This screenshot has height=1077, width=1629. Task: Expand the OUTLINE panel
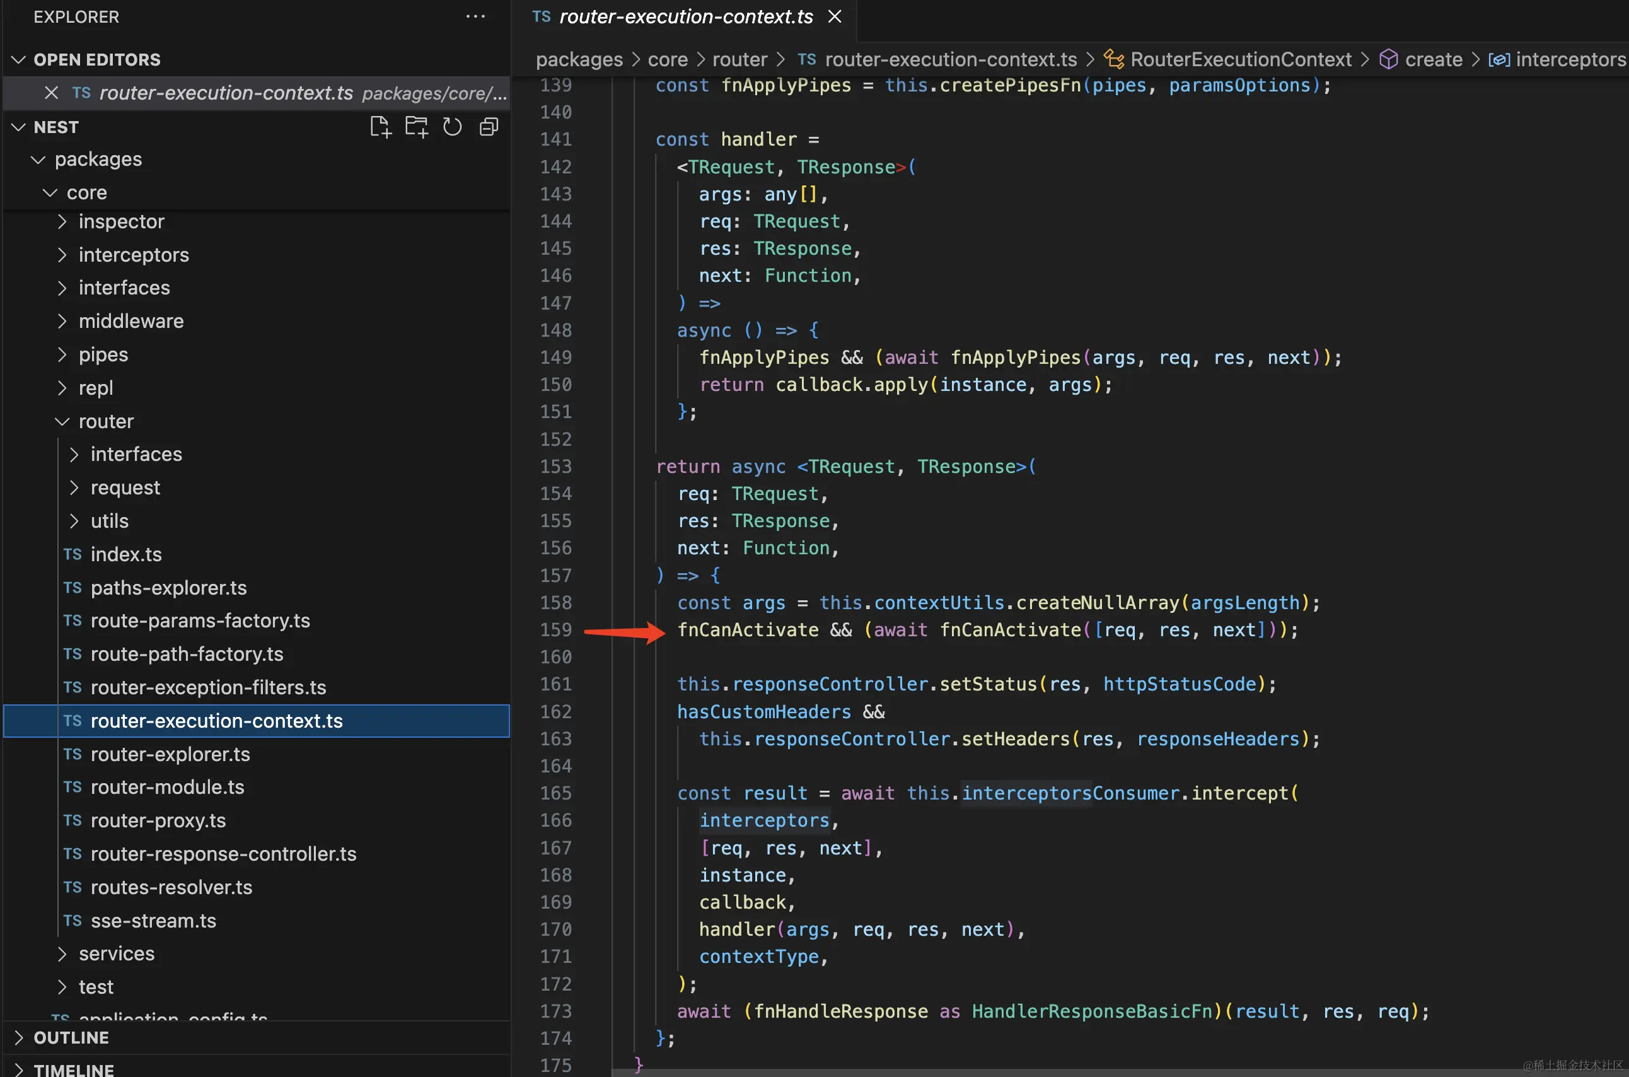click(18, 1037)
